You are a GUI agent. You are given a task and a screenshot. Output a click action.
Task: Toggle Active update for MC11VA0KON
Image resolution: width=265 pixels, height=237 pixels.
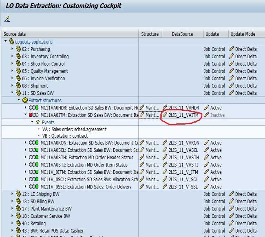(x=216, y=143)
